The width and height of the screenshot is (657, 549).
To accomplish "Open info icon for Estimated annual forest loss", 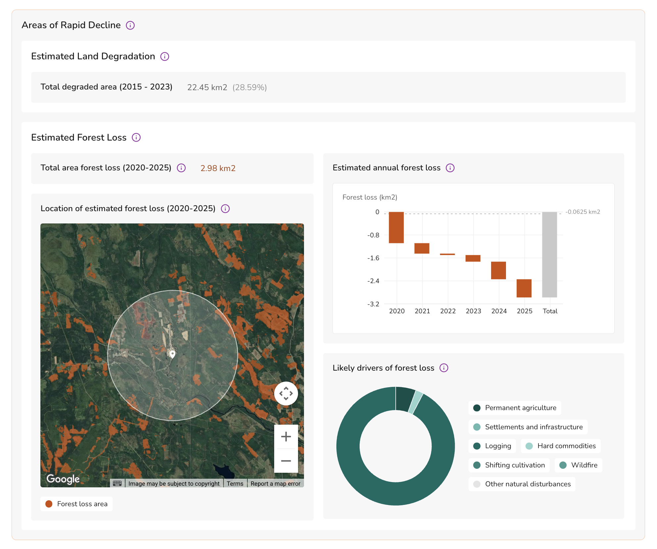I will coord(450,168).
